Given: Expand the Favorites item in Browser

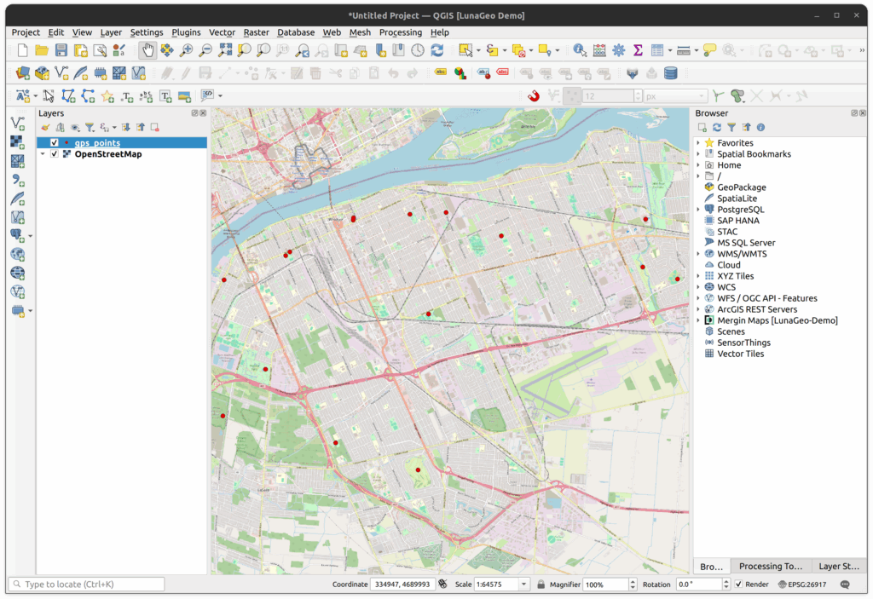Looking at the screenshot, I should point(698,143).
